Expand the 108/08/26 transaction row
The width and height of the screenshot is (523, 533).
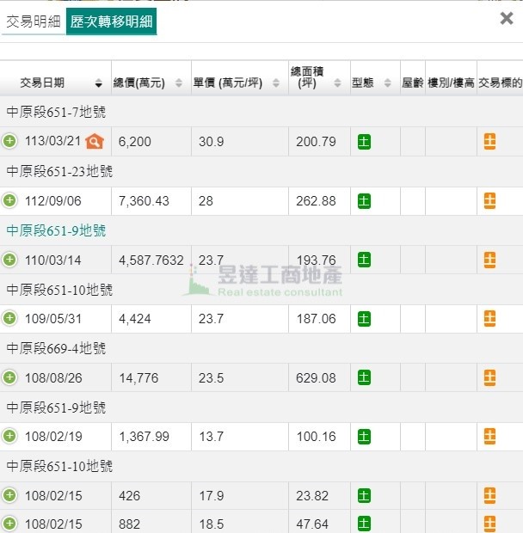pyautogui.click(x=9, y=377)
